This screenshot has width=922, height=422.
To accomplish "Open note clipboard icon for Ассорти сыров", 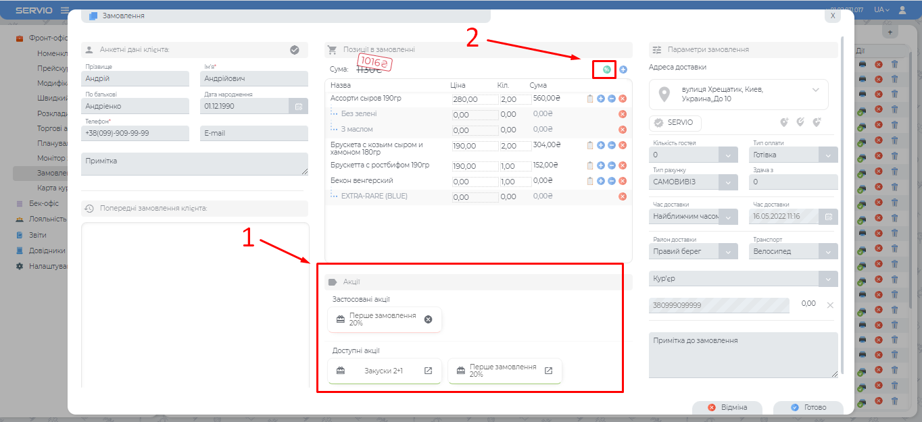I will [589, 99].
